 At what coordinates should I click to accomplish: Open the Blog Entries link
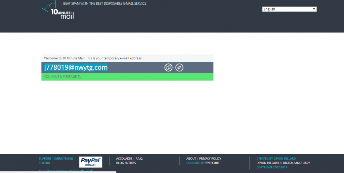(x=126, y=163)
